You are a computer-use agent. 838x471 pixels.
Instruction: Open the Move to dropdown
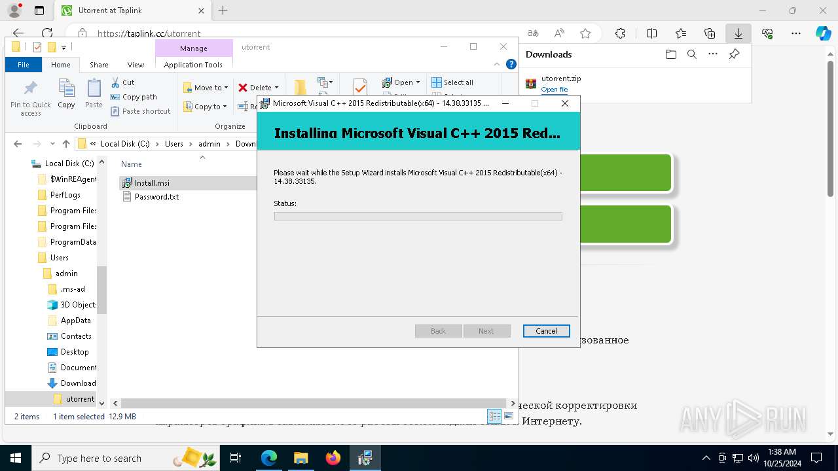point(206,88)
